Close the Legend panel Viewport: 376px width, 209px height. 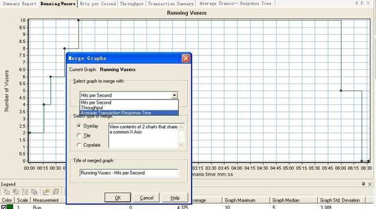pyautogui.click(x=370, y=184)
